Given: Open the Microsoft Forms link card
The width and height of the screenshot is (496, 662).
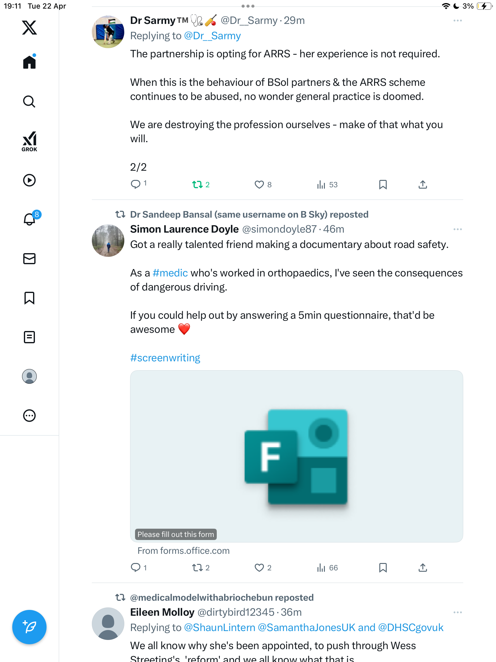Looking at the screenshot, I should tap(297, 456).
